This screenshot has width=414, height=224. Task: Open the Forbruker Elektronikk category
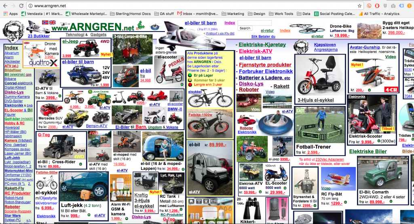click(x=266, y=71)
